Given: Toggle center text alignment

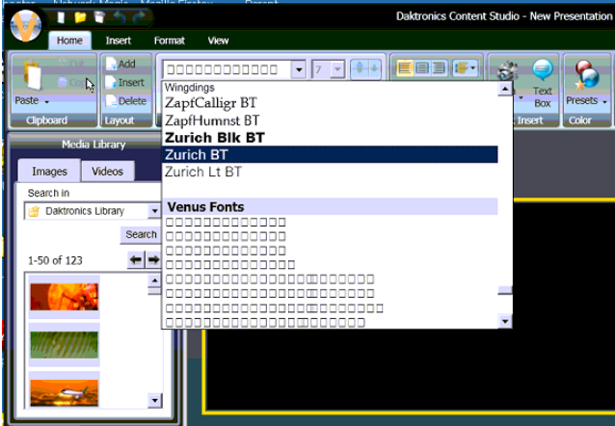Looking at the screenshot, I should [421, 68].
